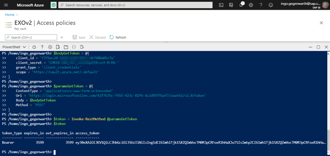View the notifications bell
The height and width of the screenshot is (156, 330).
[x=241, y=5]
